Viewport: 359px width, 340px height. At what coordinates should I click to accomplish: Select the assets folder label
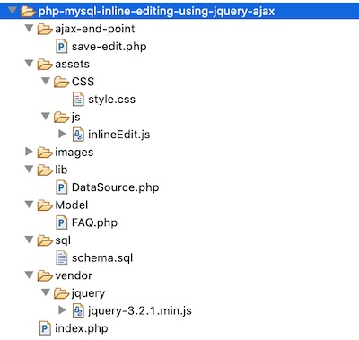point(72,65)
